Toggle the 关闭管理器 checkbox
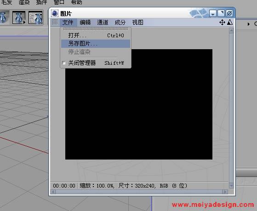This screenshot has width=257, height=211. 64,63
